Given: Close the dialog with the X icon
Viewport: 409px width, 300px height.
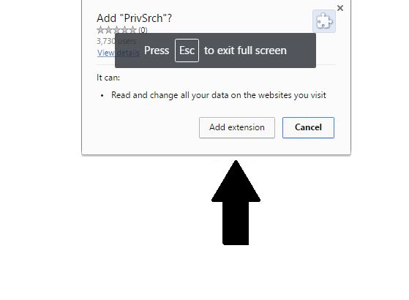Looking at the screenshot, I should click(340, 8).
